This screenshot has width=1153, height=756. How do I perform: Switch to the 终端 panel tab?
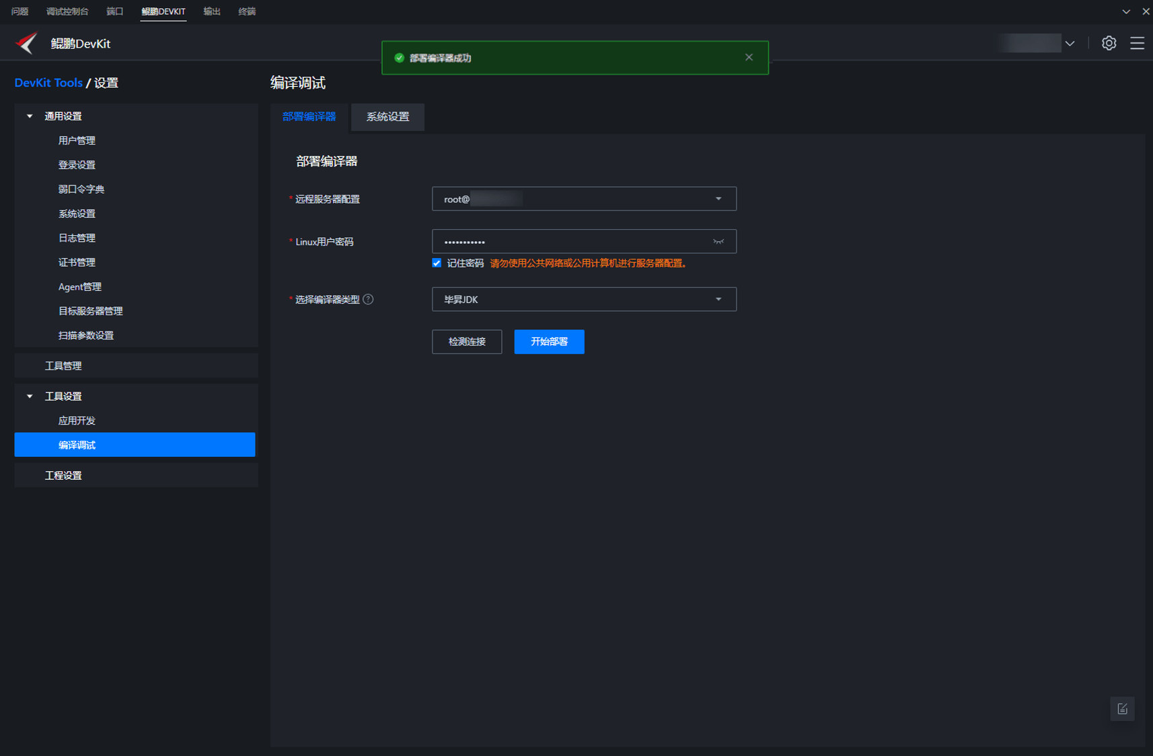coord(247,11)
